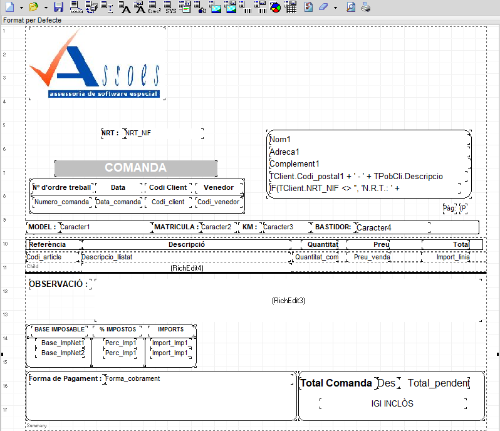Select the memo component tool
This screenshot has height=431, width=500.
[x=76, y=7]
